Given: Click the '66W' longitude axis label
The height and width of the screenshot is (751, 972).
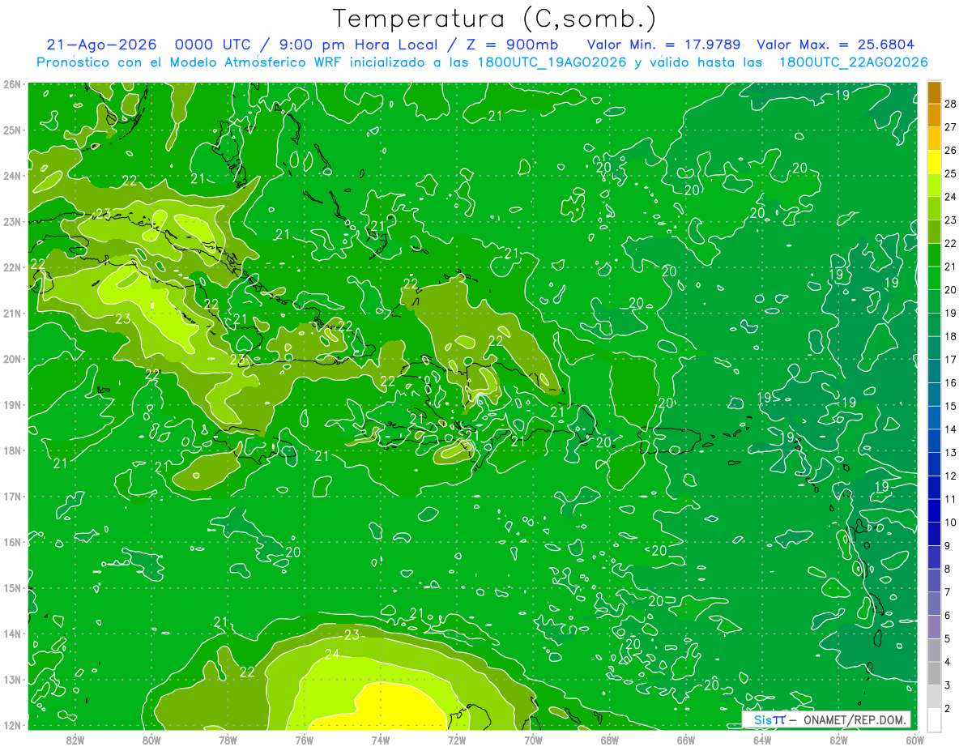Looking at the screenshot, I should [x=686, y=740].
